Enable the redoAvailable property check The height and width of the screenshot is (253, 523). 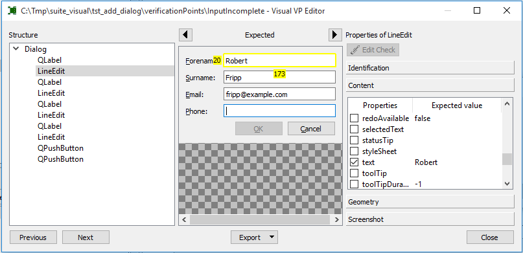[x=354, y=118]
